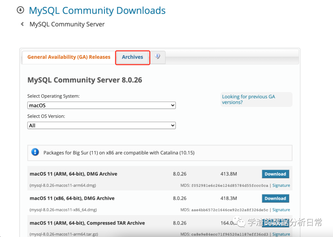
Task: Click MD5 hash ca8e9e84ecc71f96520a1187eff36cd3
Action: 230,234
